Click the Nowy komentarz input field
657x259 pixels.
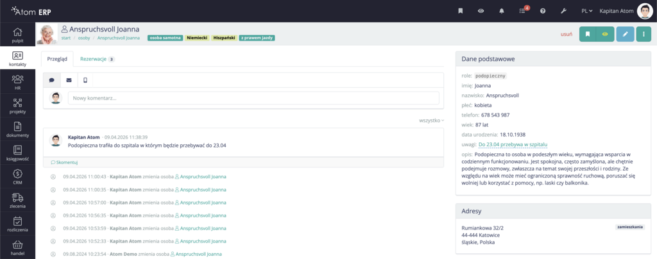253,98
